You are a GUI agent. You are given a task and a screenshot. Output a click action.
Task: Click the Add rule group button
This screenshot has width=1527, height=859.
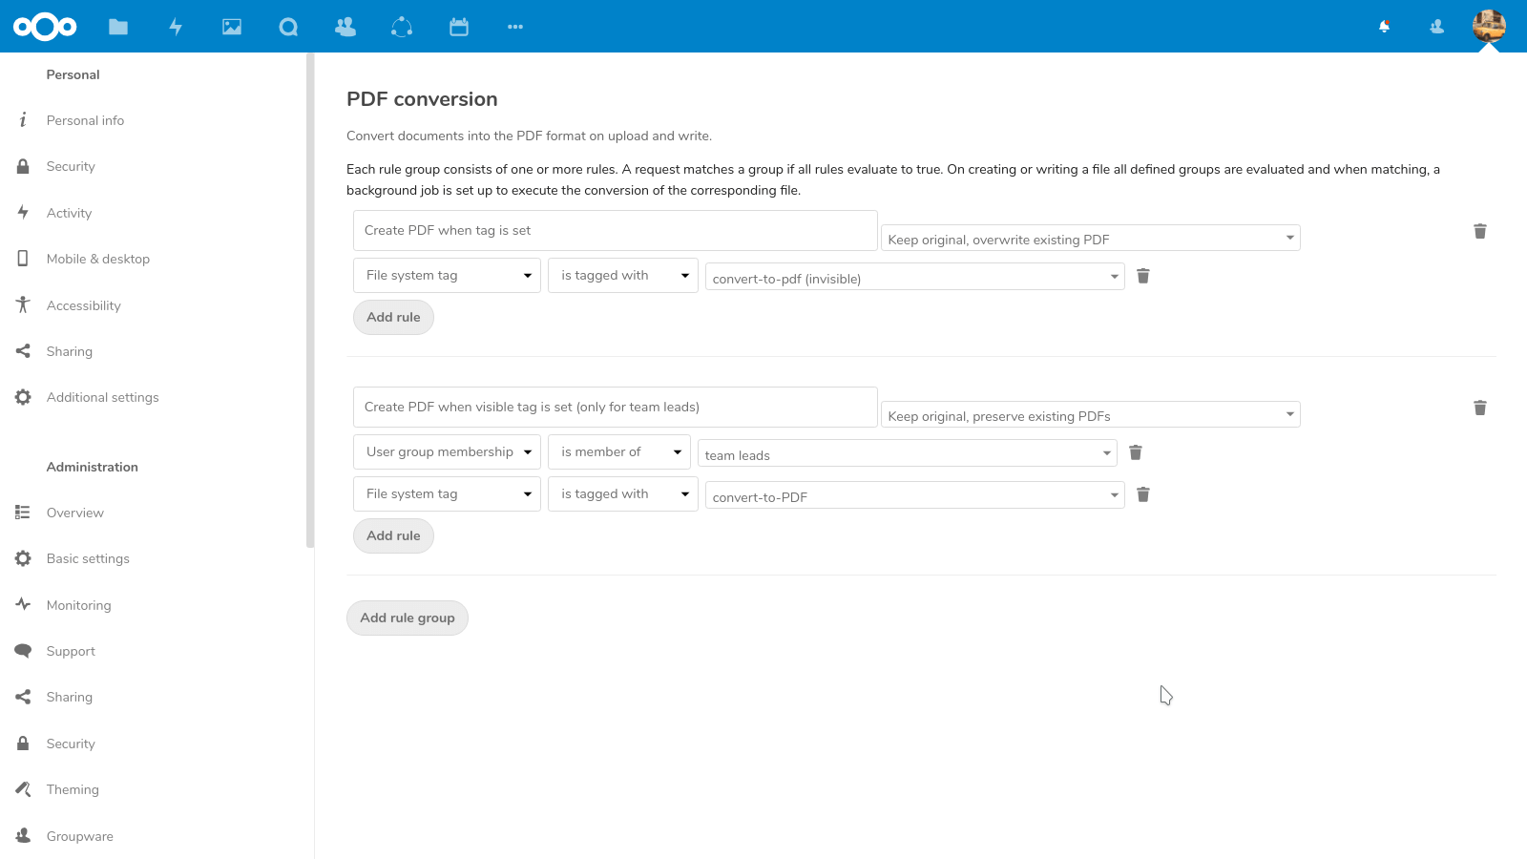pos(408,618)
